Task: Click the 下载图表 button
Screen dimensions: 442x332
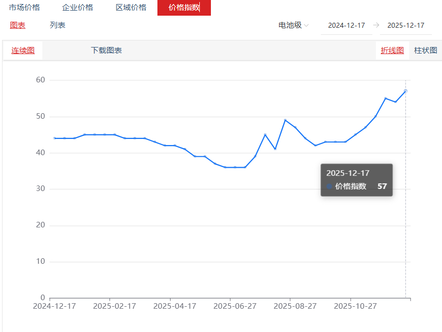Action: point(106,50)
